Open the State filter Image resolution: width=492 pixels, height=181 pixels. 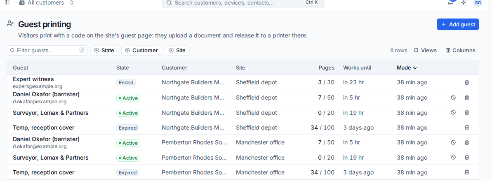tap(104, 51)
